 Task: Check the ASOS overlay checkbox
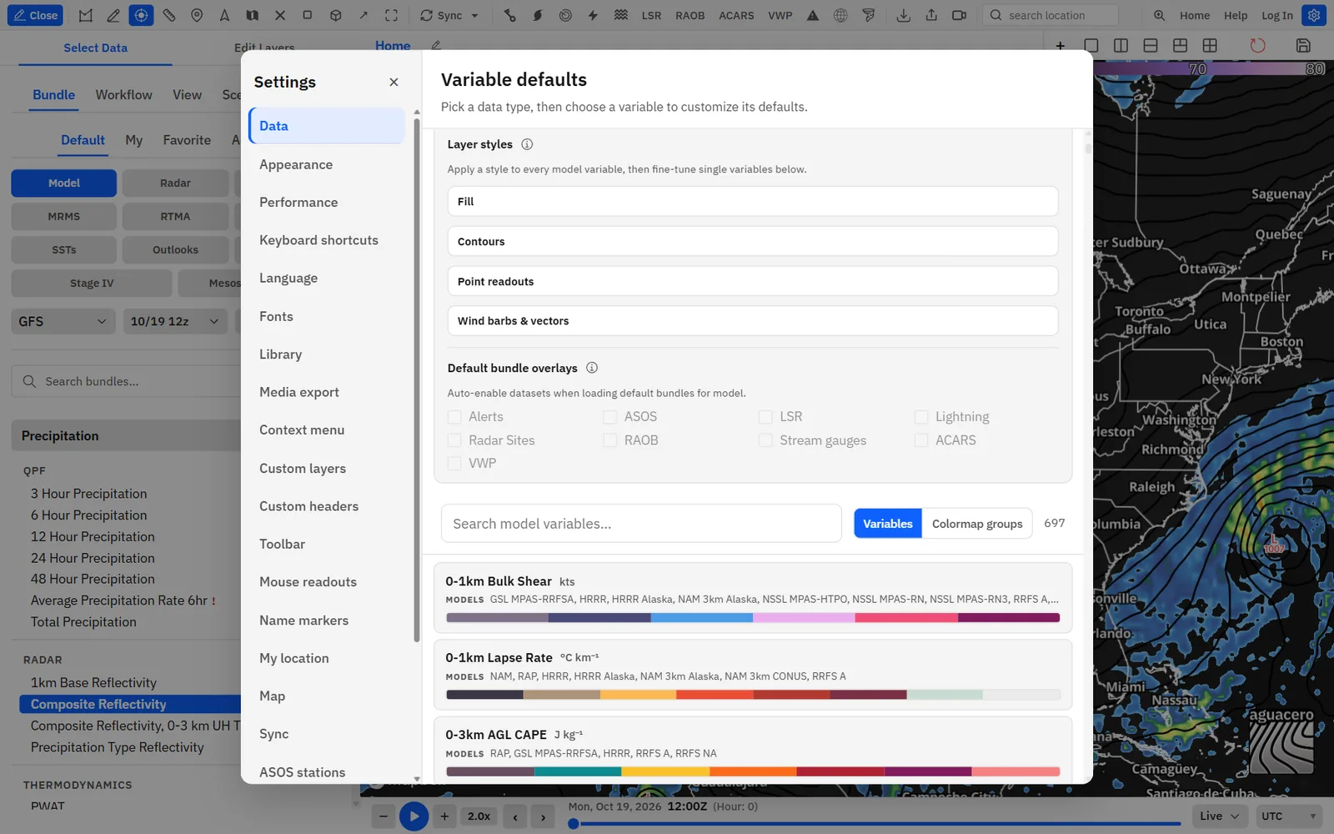tap(610, 416)
